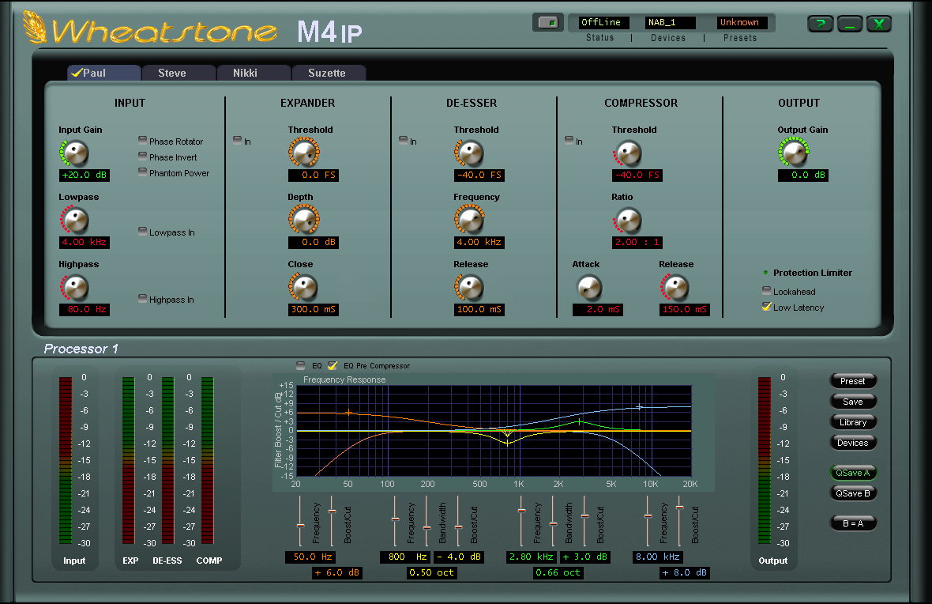Click the 4.00 kHz lowpass value field
Viewport: 932px width, 604px height.
click(x=84, y=242)
